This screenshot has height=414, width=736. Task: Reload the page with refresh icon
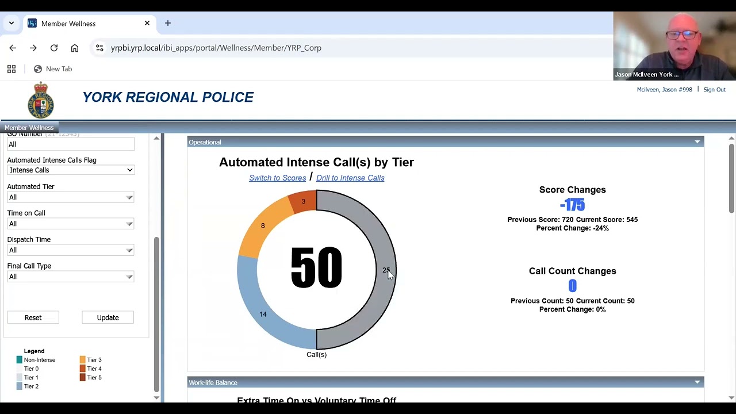(54, 48)
